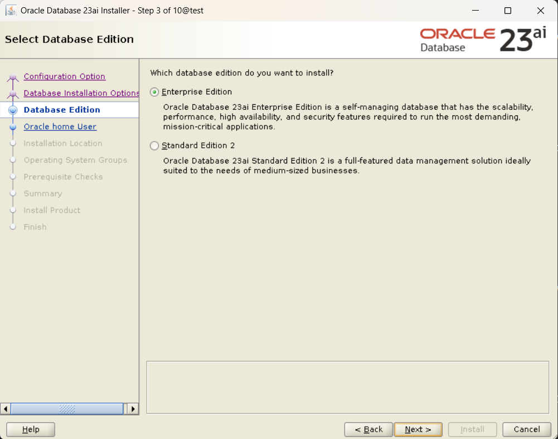Image resolution: width=558 pixels, height=439 pixels.
Task: Click the Database Edition current step bullet
Action: coord(13,110)
